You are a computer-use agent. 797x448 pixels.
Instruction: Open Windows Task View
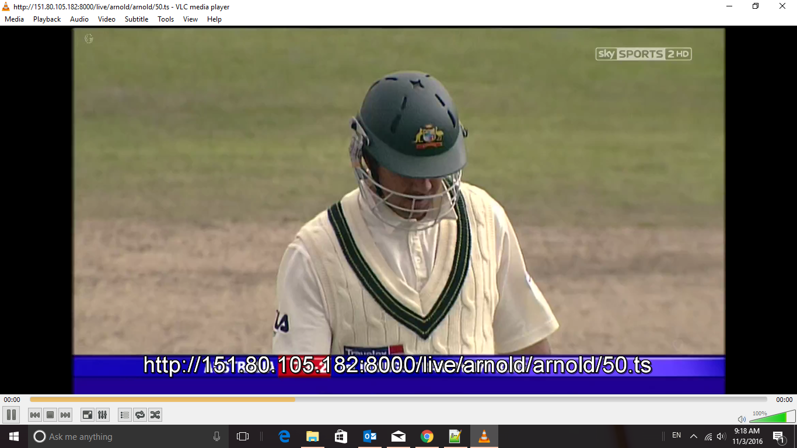[243, 436]
